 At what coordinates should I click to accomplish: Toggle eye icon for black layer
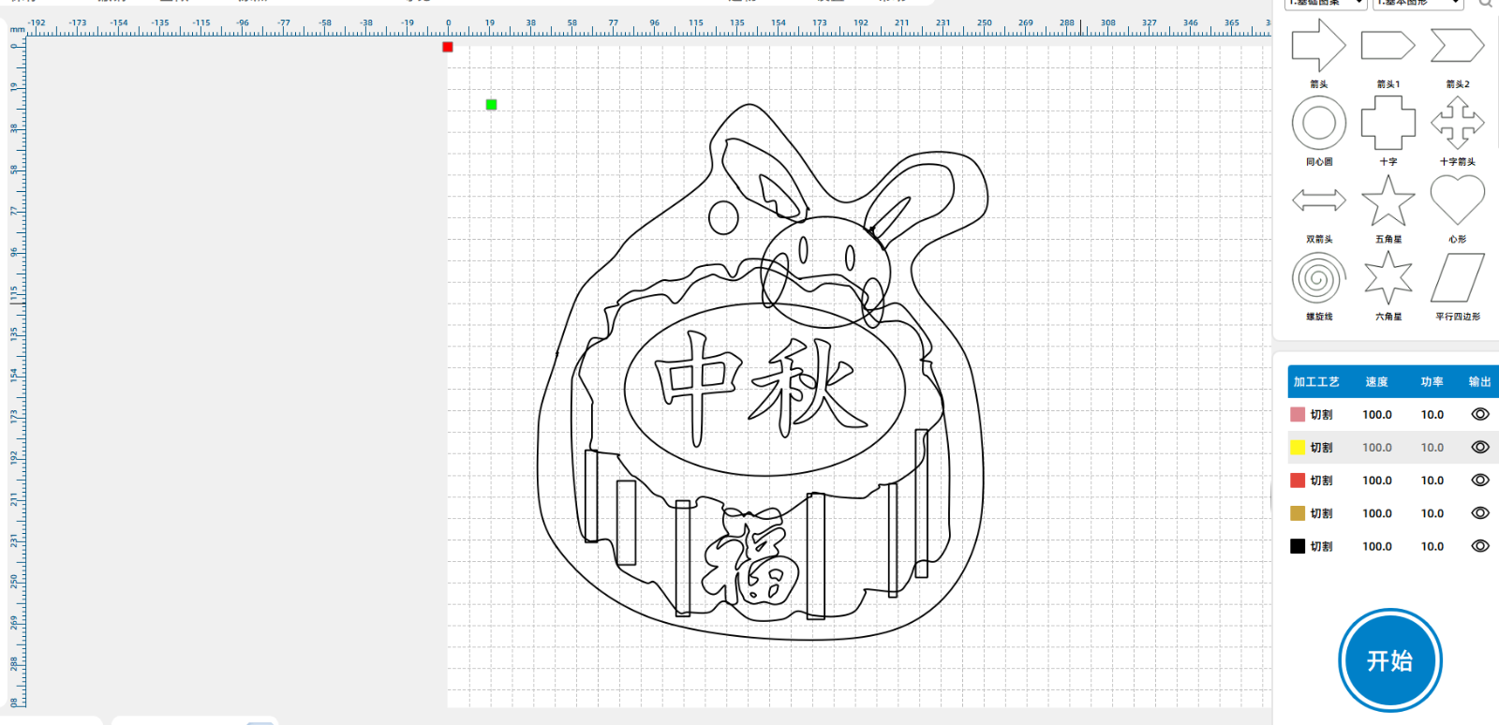(1480, 546)
